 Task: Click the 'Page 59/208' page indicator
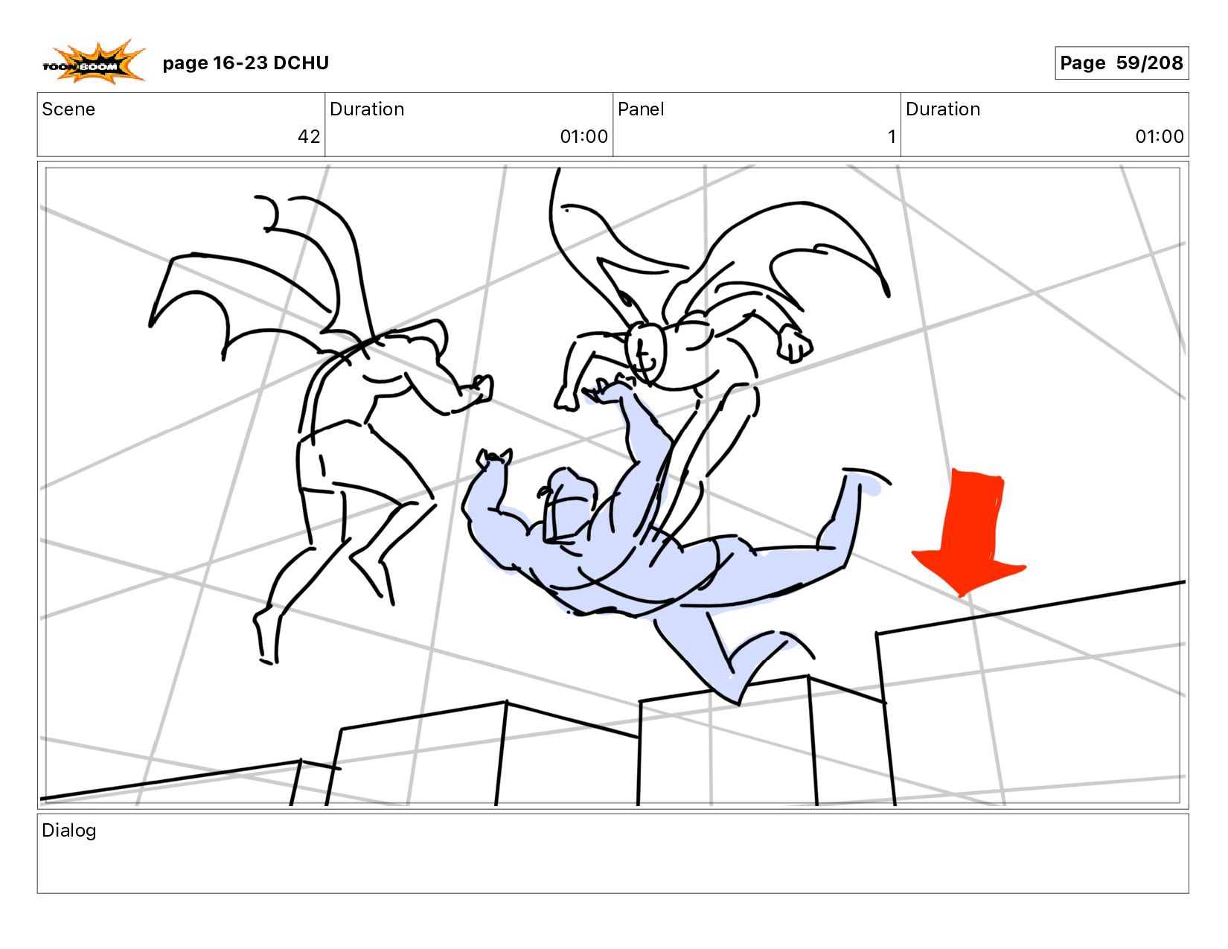pyautogui.click(x=1122, y=63)
